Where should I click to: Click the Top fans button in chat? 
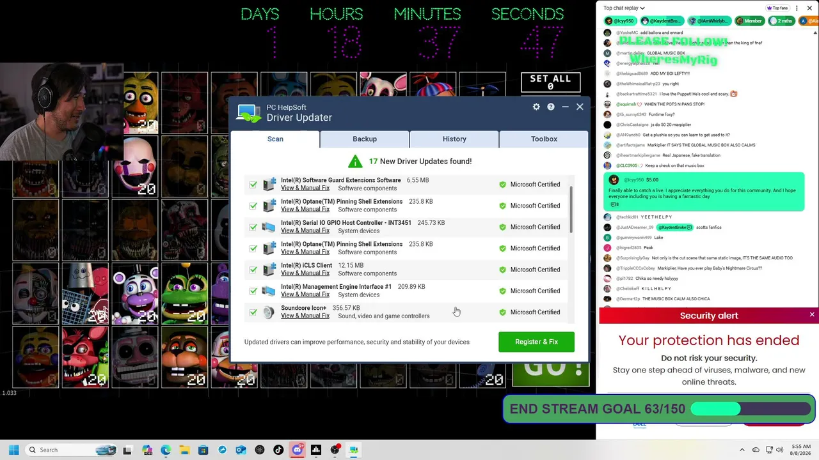click(777, 8)
